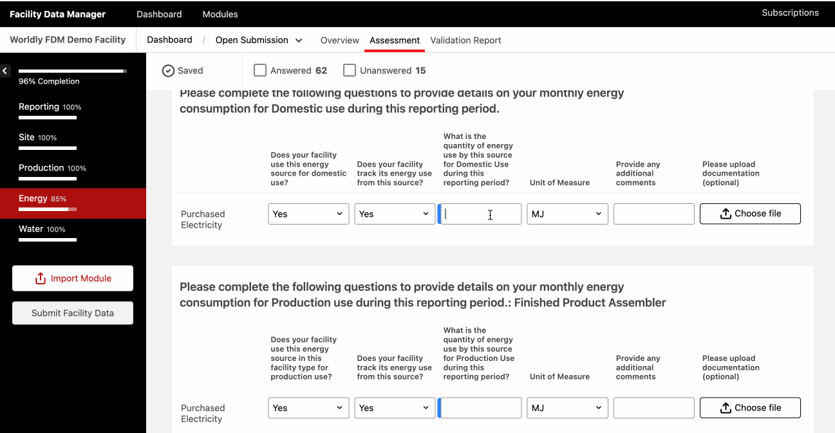Click the upload icon in Import Module
This screenshot has width=835, height=433.
click(x=41, y=279)
